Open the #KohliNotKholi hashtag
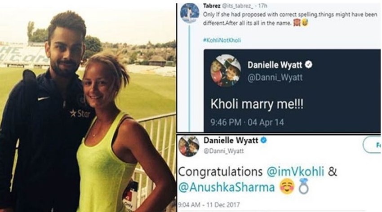 click(222, 40)
